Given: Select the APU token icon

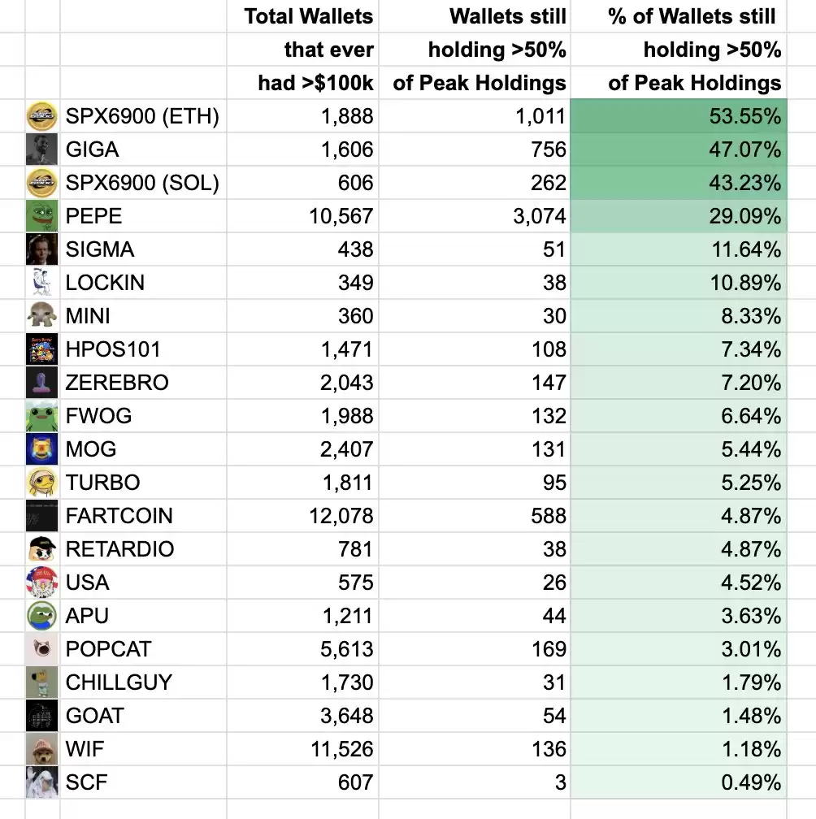Looking at the screenshot, I should click(41, 616).
